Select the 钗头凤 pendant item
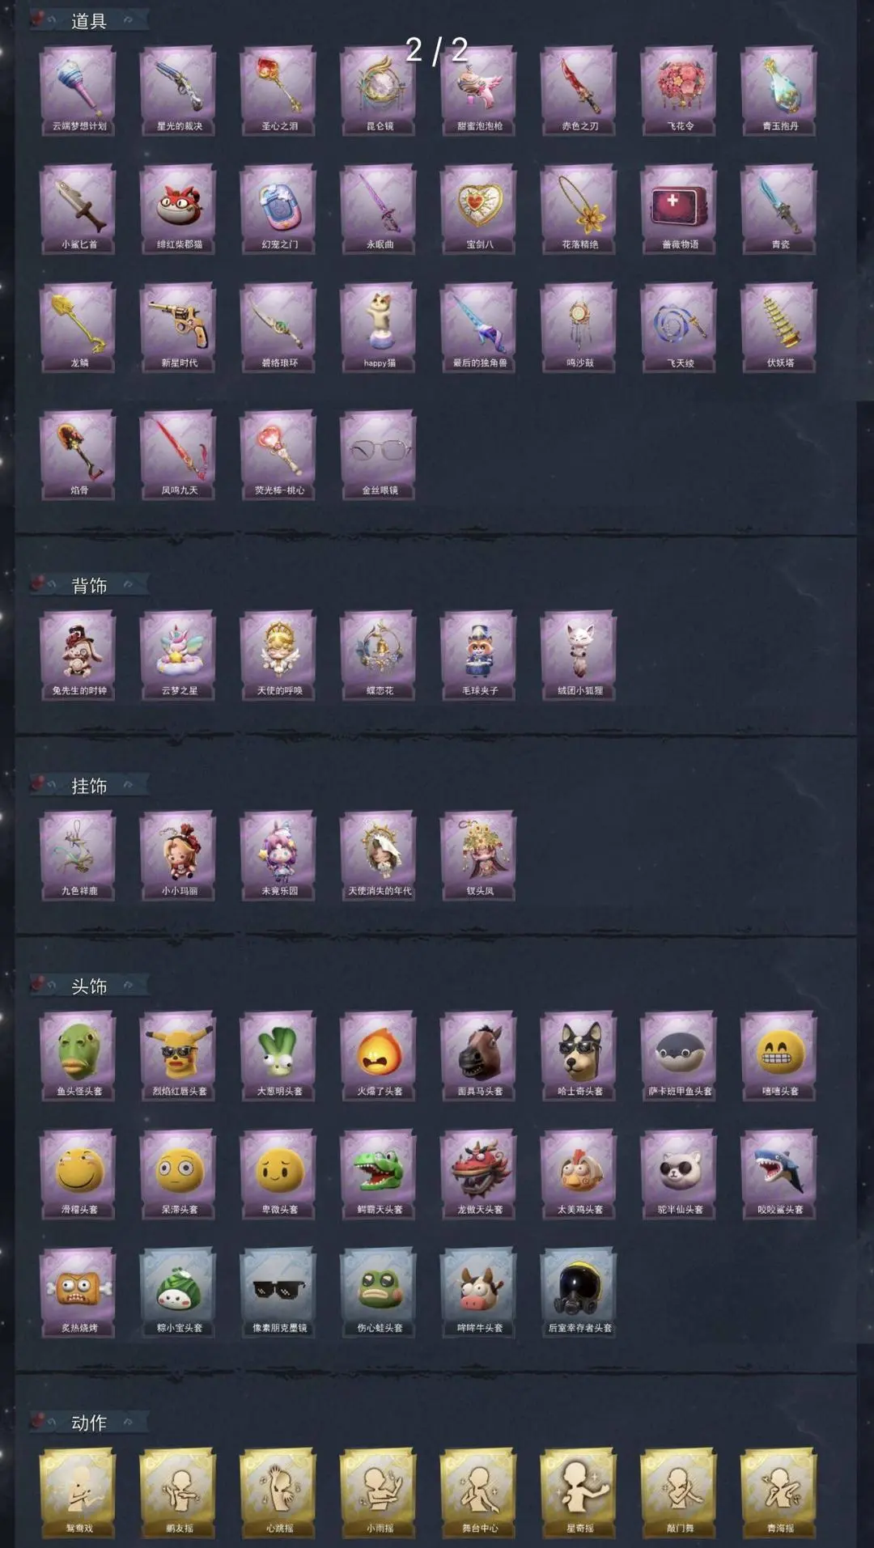Viewport: 874px width, 1548px height. (480, 855)
